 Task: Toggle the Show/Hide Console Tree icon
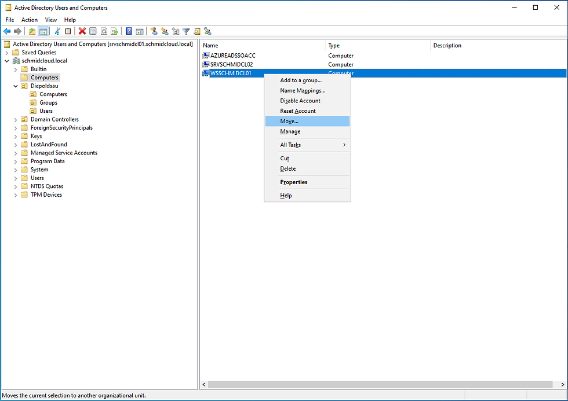(43, 31)
